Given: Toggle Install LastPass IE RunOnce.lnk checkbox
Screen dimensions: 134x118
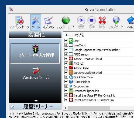Looking at the screenshot, I should tap(66, 100).
